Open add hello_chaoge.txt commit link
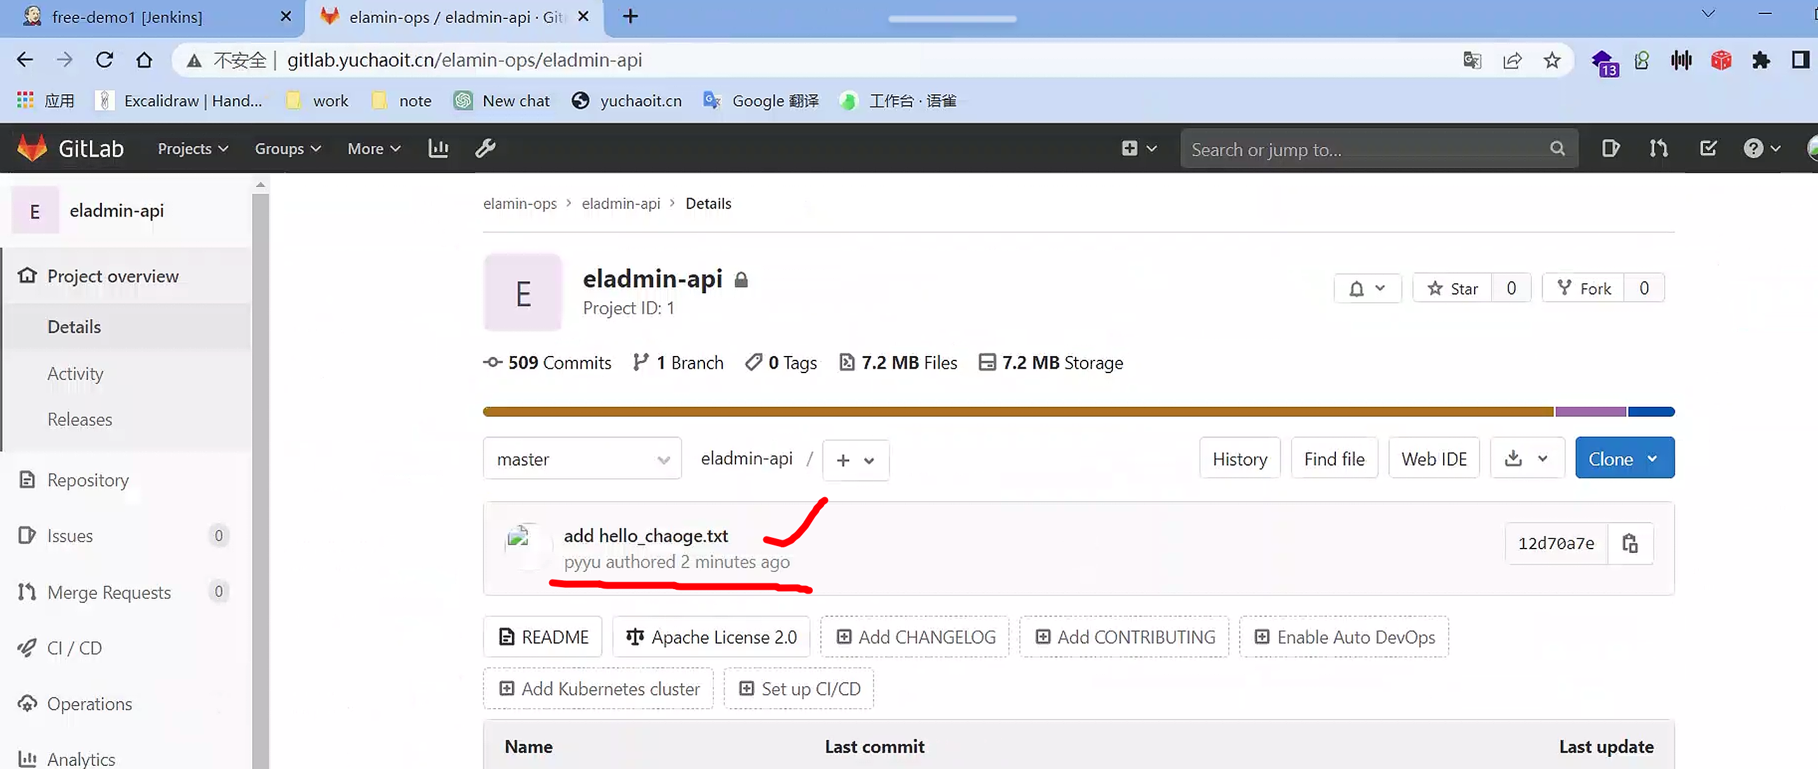The height and width of the screenshot is (769, 1818). click(645, 536)
